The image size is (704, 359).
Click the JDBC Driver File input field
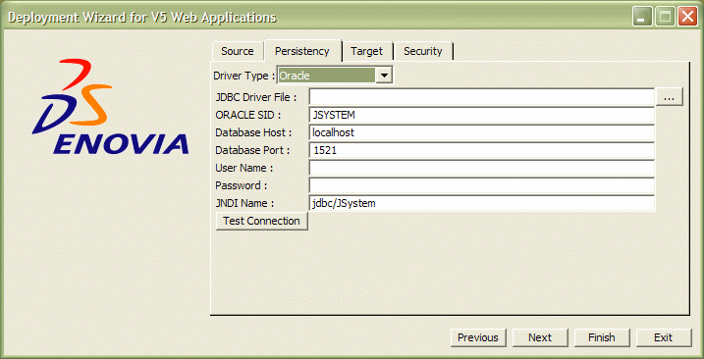coord(482,96)
